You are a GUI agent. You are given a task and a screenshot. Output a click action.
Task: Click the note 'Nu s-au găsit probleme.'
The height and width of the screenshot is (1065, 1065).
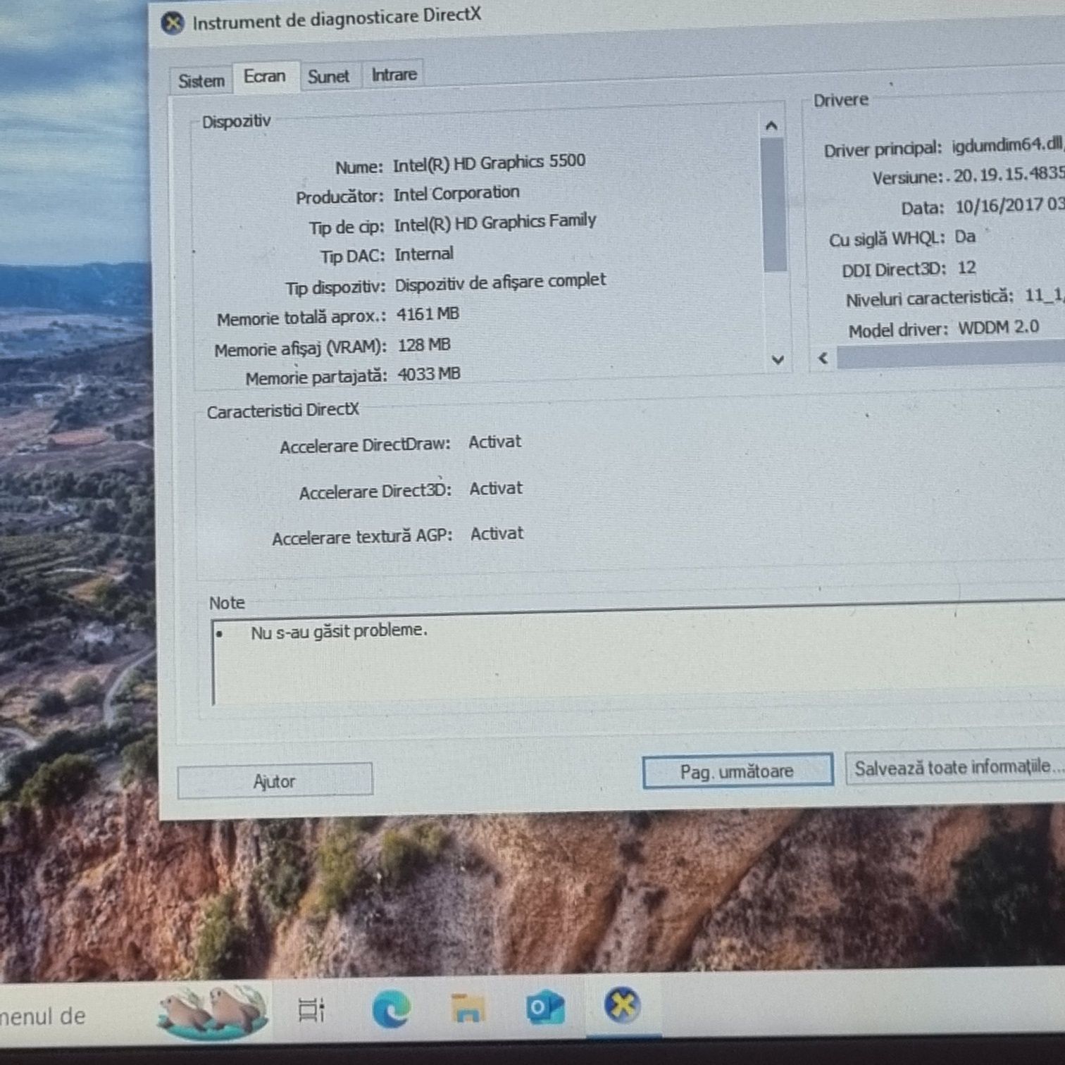point(340,631)
